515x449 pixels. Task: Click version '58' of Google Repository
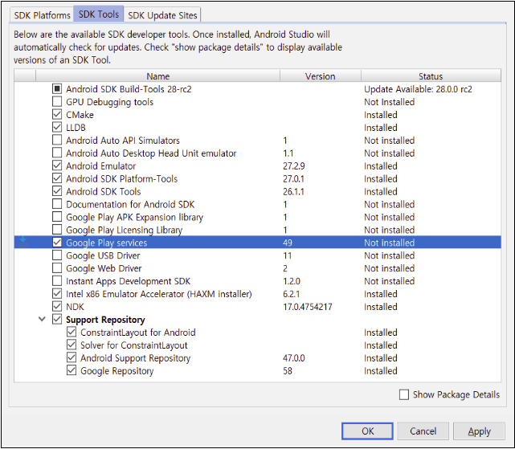(288, 371)
